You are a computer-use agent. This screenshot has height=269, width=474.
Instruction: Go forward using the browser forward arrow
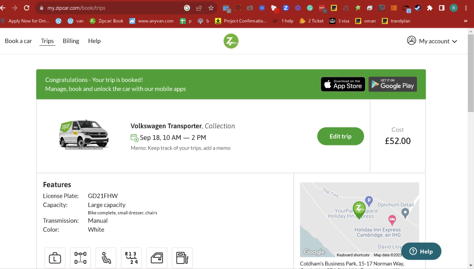coord(14,8)
